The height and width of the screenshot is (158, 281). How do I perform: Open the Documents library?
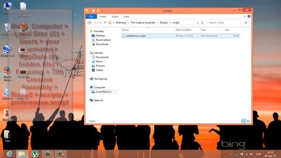pos(102,57)
